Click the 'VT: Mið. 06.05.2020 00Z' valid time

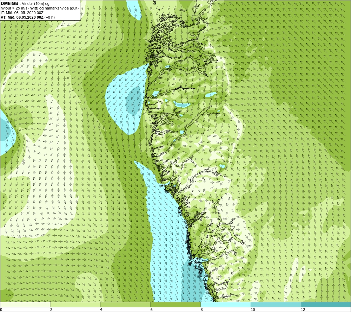pyautogui.click(x=22, y=17)
